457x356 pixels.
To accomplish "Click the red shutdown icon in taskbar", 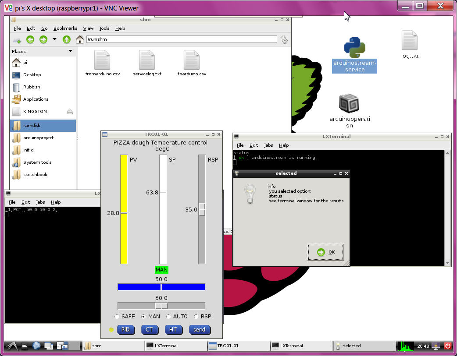I will 448,345.
